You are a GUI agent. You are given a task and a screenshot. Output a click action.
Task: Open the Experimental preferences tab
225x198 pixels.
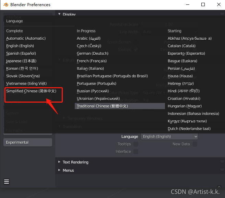(28, 142)
